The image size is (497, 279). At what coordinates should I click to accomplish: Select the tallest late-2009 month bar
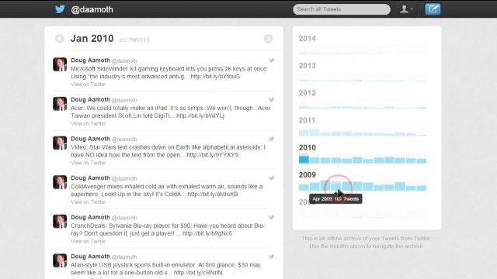click(400, 186)
